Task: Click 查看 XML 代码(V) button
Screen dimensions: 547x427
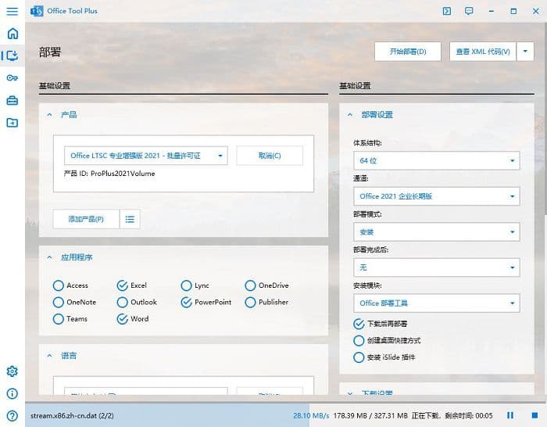Action: click(483, 52)
